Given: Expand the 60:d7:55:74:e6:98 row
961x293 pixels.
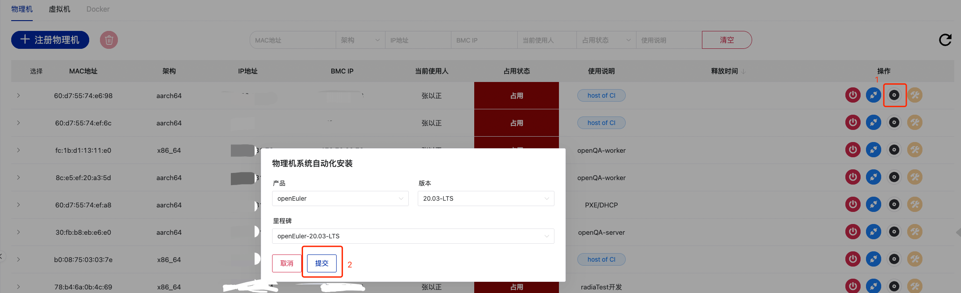Looking at the screenshot, I should pyautogui.click(x=18, y=95).
